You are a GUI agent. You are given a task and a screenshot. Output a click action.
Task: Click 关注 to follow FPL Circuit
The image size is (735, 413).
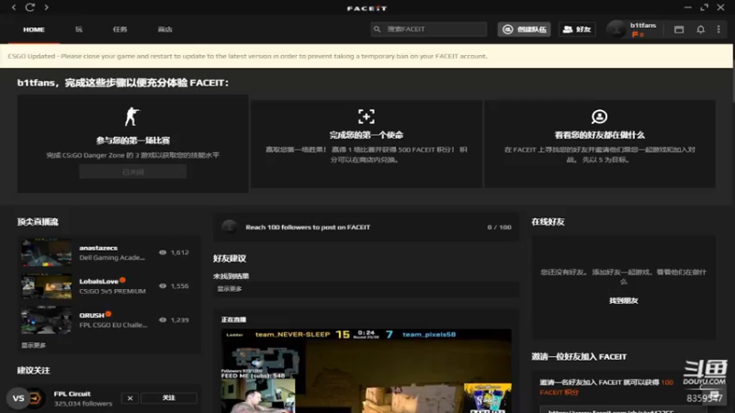coord(169,398)
